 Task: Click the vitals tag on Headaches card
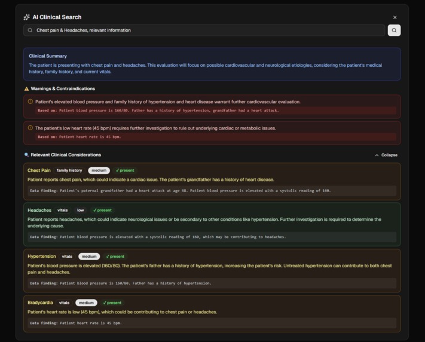coord(63,210)
